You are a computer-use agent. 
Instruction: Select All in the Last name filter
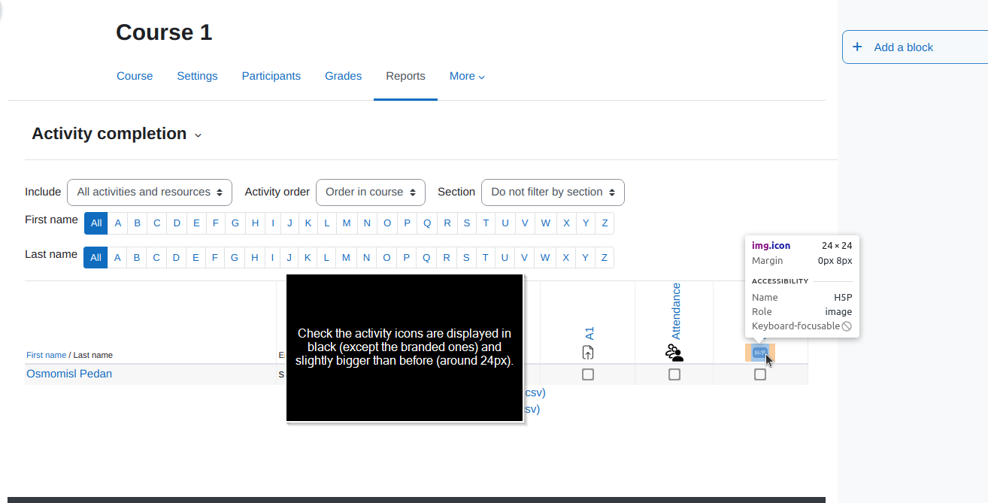95,258
